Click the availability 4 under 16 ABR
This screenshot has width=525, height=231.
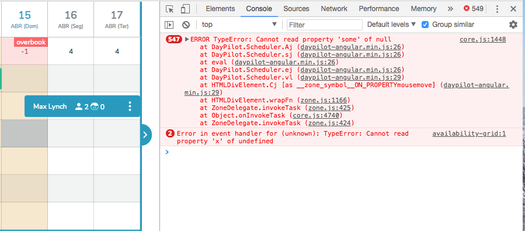(71, 51)
